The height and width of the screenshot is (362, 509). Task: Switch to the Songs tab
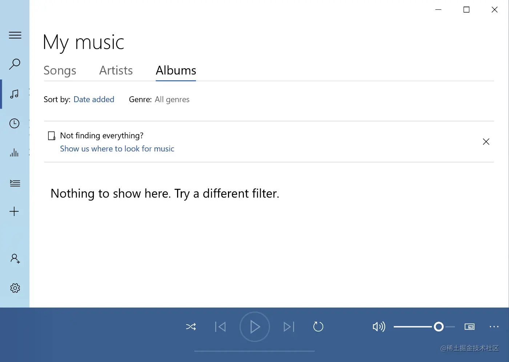pos(60,70)
